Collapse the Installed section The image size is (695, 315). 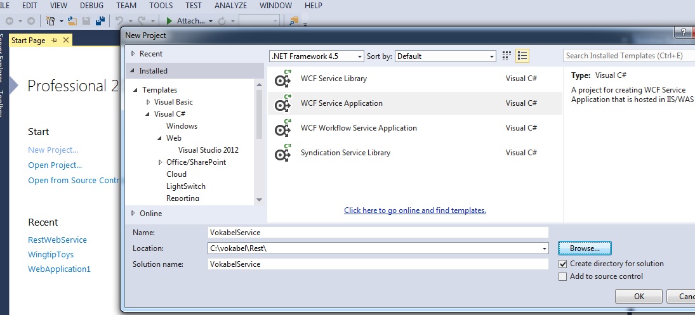(x=132, y=71)
